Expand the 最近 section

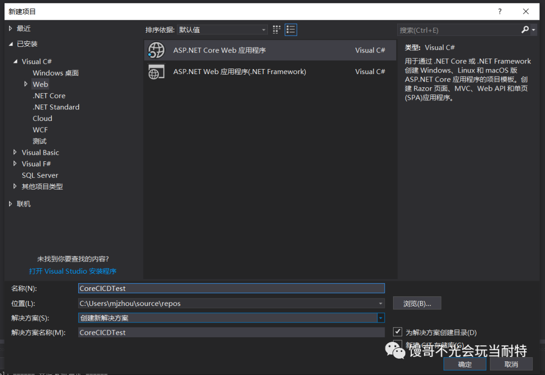tap(11, 28)
